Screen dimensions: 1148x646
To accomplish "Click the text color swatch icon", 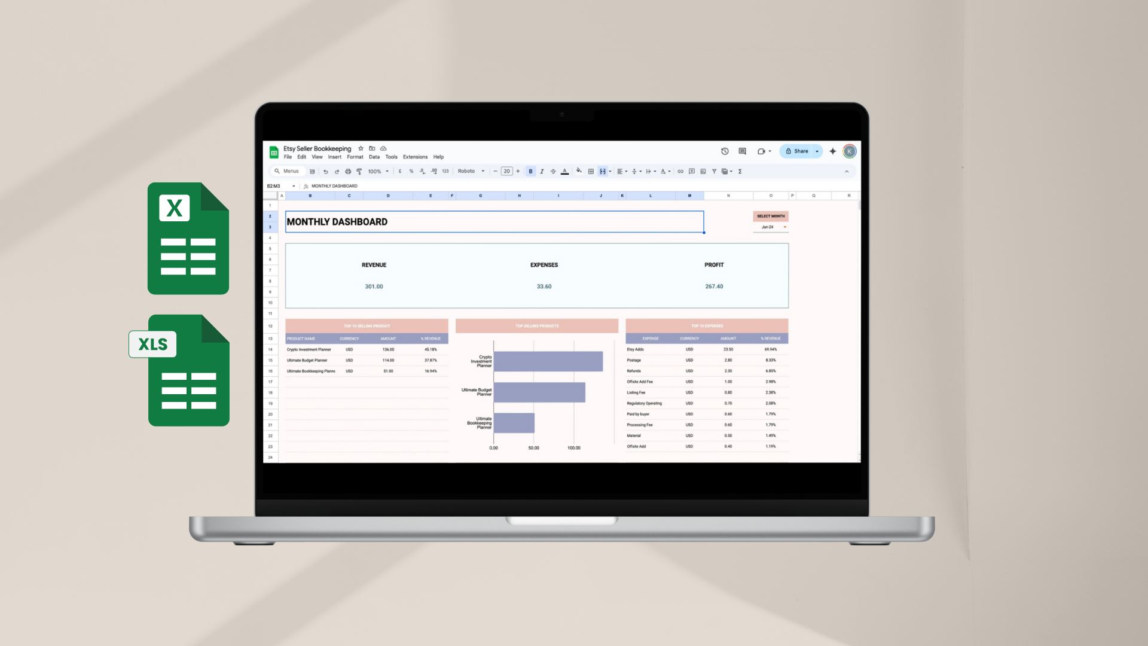I will (x=564, y=172).
